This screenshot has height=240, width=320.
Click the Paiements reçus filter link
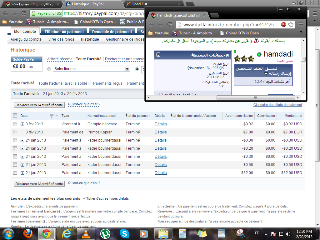107,83
